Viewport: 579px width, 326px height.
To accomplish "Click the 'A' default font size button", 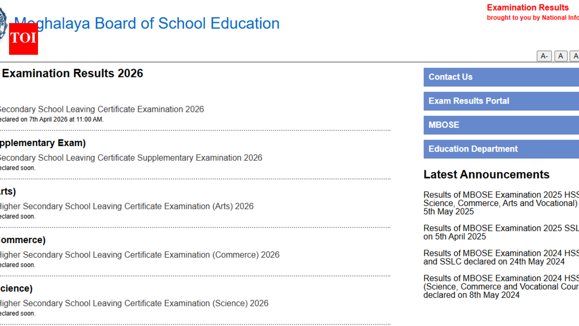I will point(561,56).
